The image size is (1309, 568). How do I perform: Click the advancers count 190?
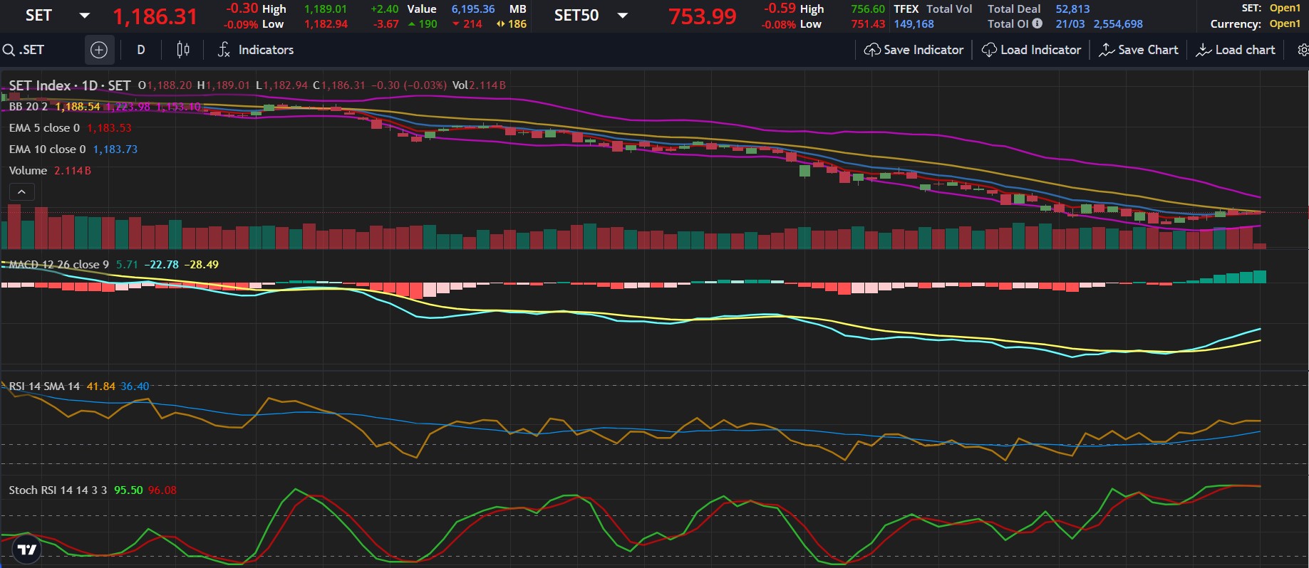click(x=428, y=24)
